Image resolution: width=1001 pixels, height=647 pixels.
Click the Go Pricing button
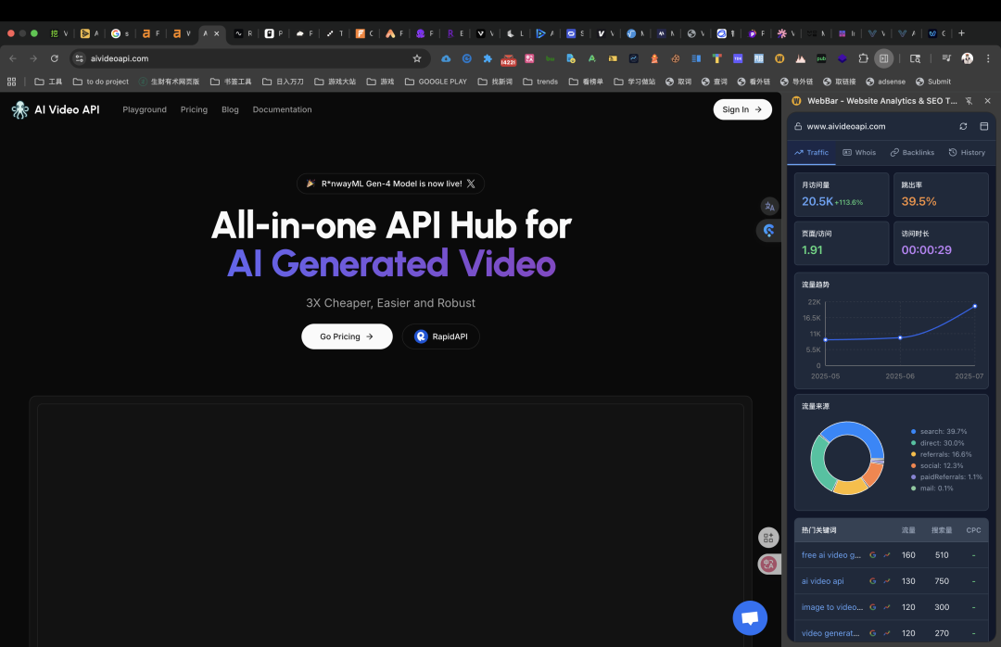click(347, 336)
